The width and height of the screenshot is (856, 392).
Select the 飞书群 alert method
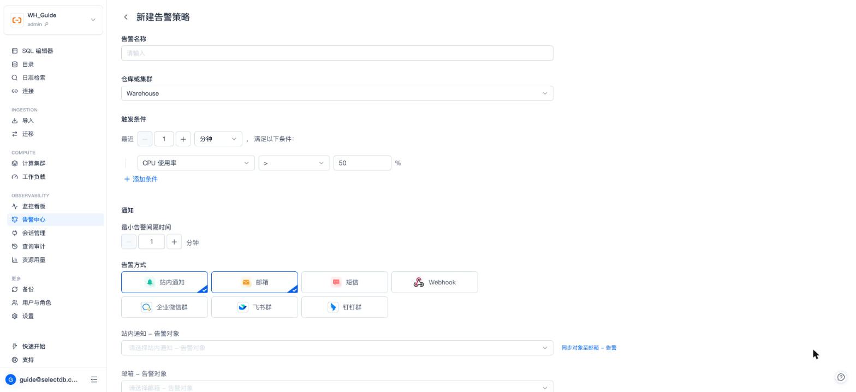click(x=254, y=307)
